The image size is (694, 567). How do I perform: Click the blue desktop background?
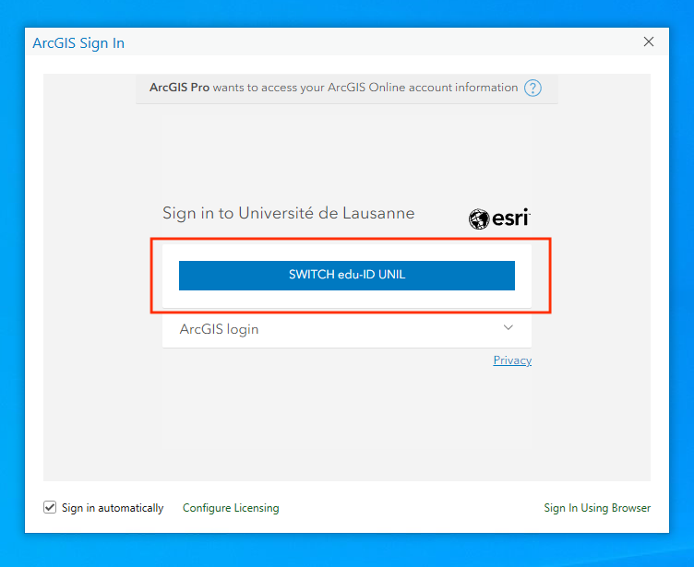(681, 277)
